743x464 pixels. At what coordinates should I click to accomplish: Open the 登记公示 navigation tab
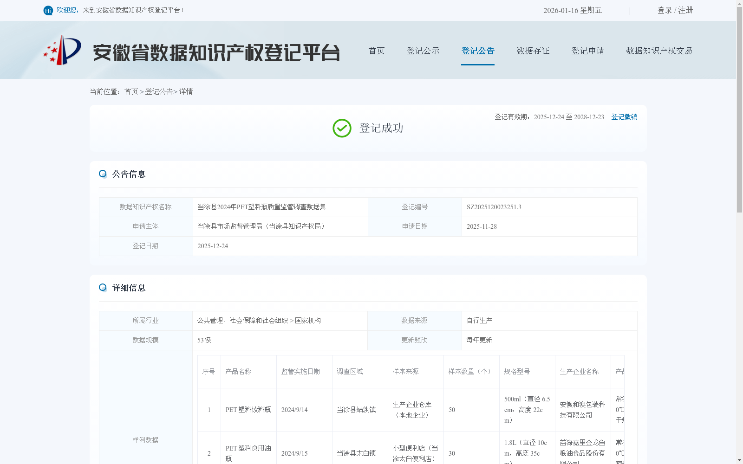pos(423,51)
